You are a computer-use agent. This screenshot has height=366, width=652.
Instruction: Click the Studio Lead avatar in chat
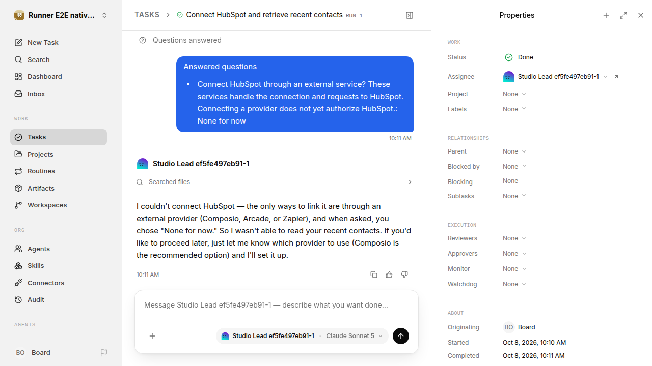tap(143, 164)
